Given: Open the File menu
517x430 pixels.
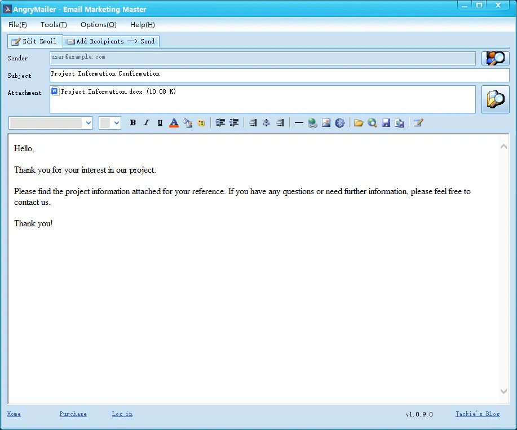Looking at the screenshot, I should pos(17,25).
